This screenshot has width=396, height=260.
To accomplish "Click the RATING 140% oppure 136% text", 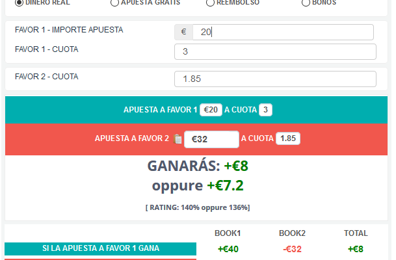I will [198, 207].
